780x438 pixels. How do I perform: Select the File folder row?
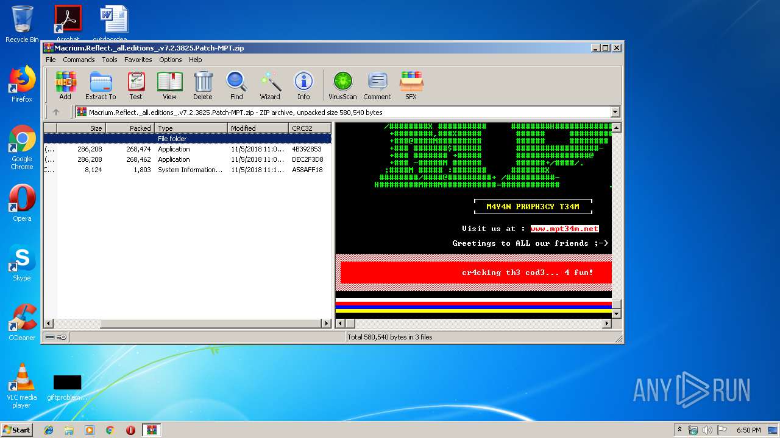187,139
